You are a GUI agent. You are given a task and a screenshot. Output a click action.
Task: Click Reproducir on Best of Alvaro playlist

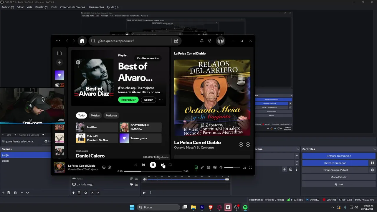point(128,100)
